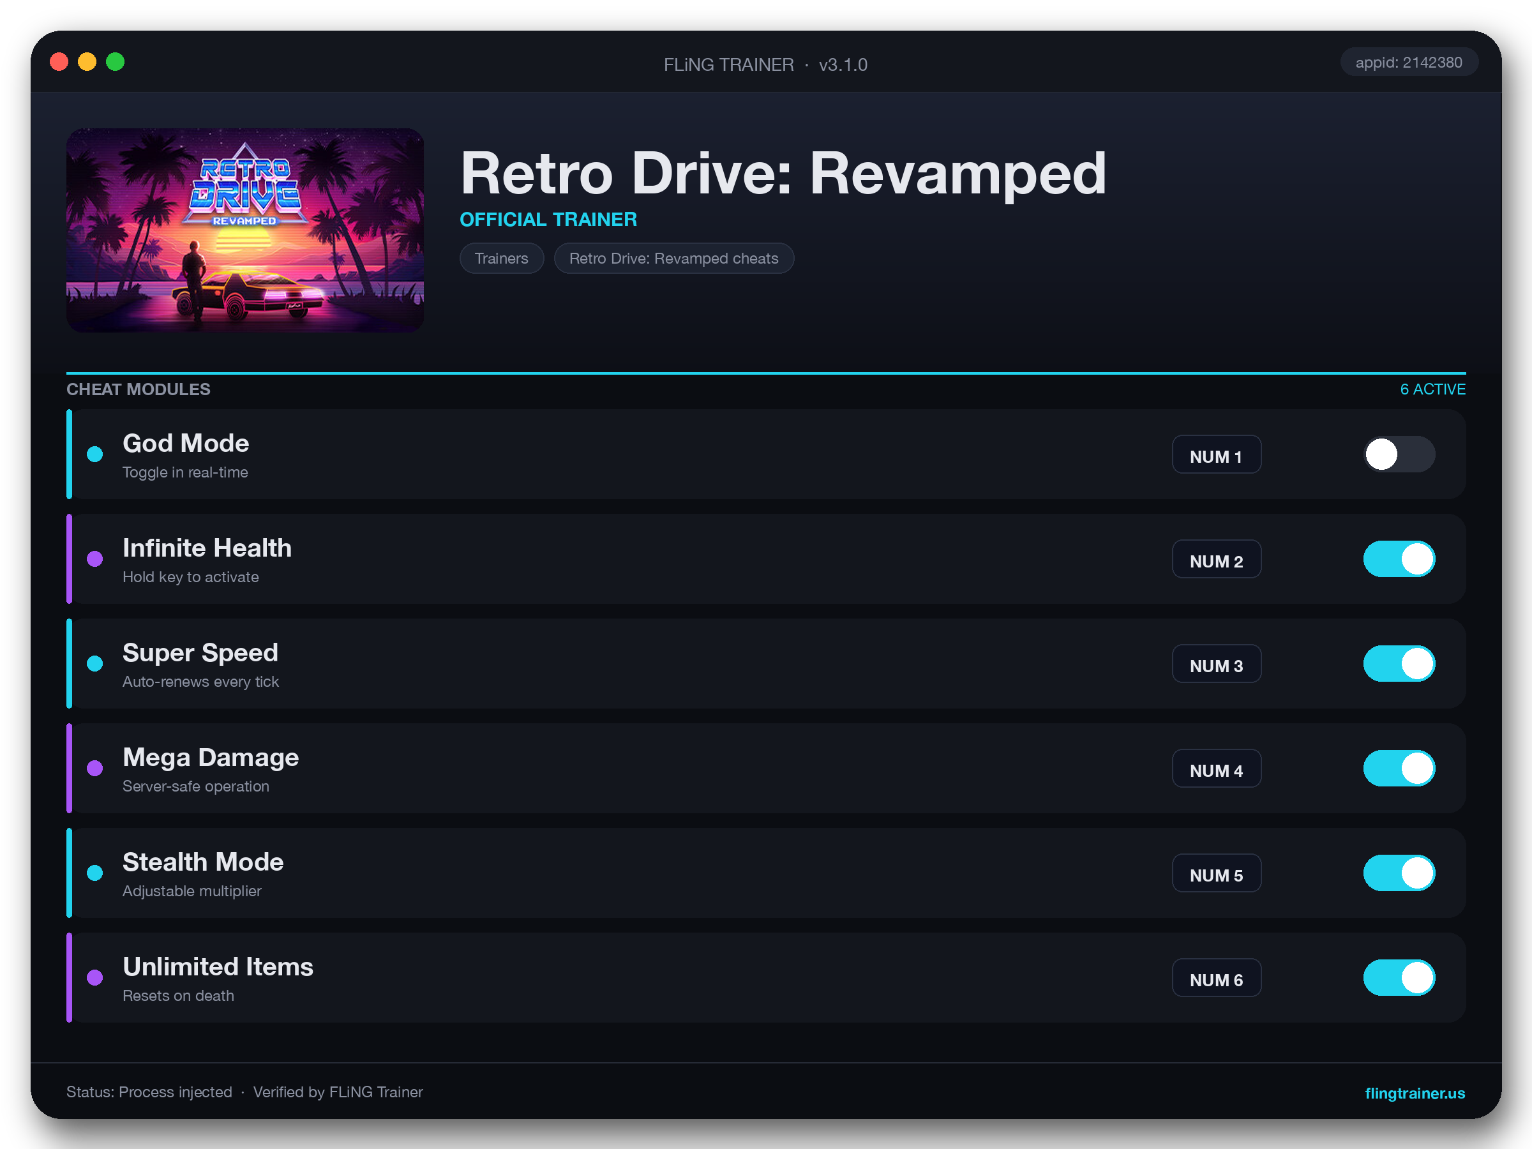Click the NUM 5 hotkey button
The height and width of the screenshot is (1149, 1532).
click(1216, 873)
